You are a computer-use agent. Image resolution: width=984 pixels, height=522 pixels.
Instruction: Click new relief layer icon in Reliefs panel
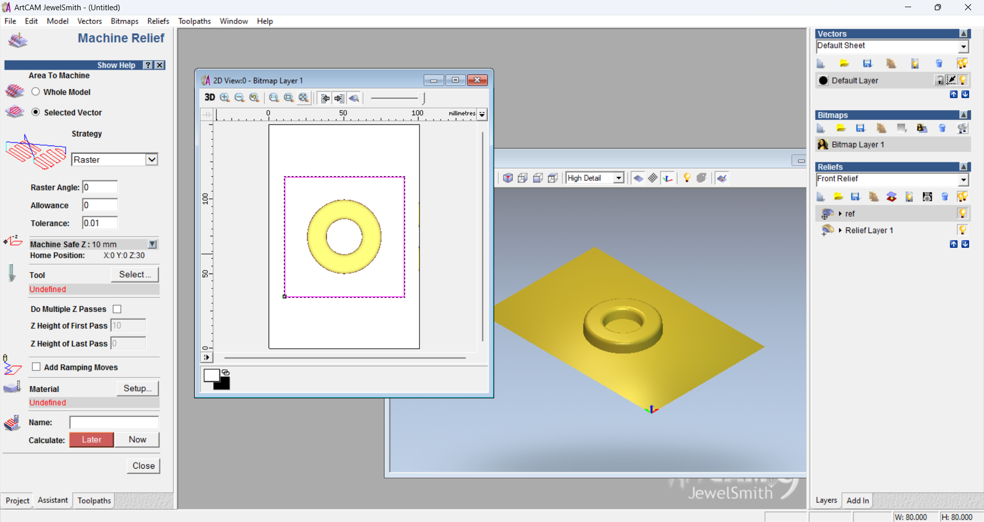point(821,197)
